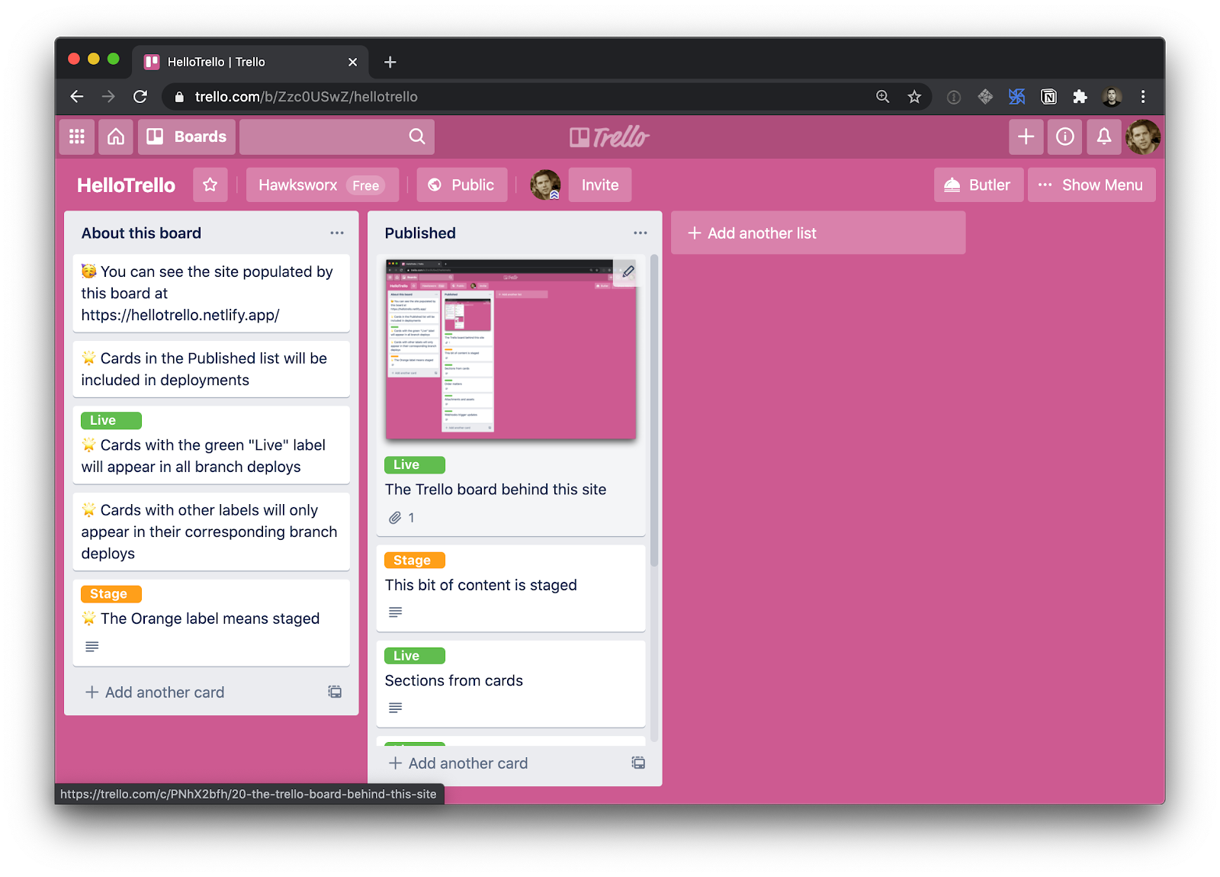Open card about hellotrello.netlify.app site
Viewport: 1220px width, 877px height.
point(211,294)
